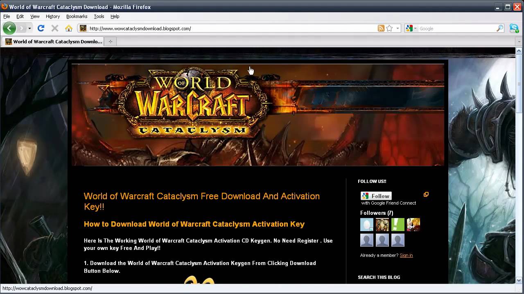Click the vertical scrollbar thumb
524x294 pixels.
(x=519, y=84)
